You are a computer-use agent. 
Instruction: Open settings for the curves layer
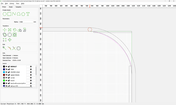coord(31,78)
